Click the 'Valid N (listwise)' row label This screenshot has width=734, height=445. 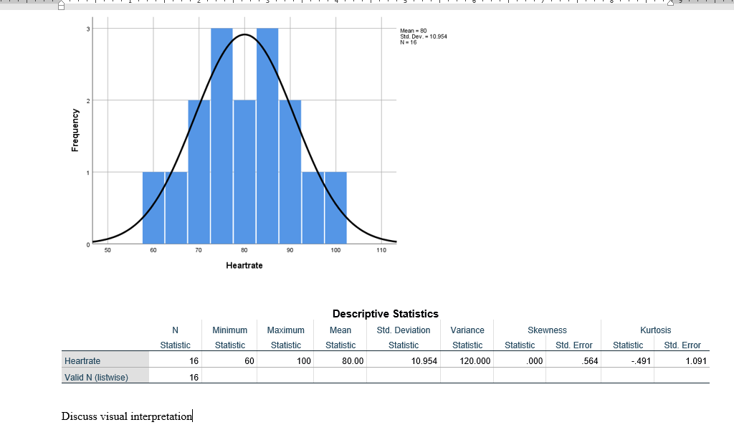click(96, 378)
